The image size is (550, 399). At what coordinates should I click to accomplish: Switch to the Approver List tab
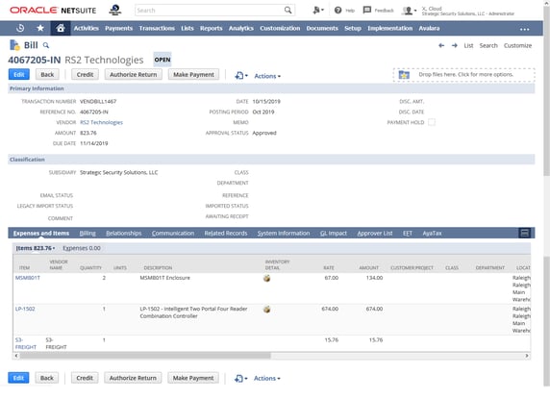coord(375,234)
